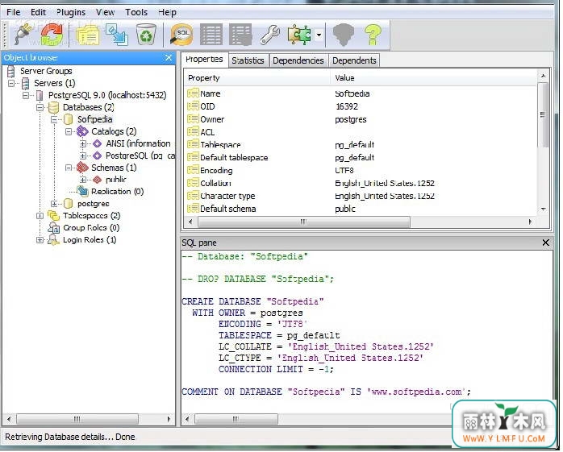
Task: Select Server Groups in the tree
Action: tap(46, 71)
